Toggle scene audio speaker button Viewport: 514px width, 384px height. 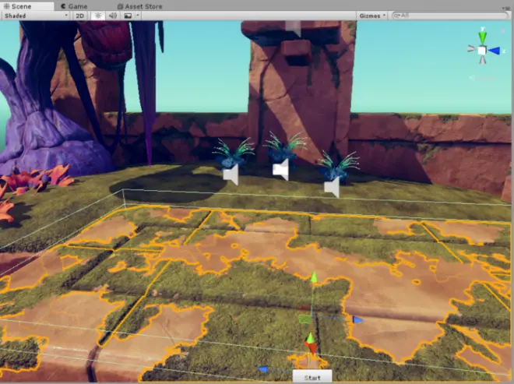(113, 16)
